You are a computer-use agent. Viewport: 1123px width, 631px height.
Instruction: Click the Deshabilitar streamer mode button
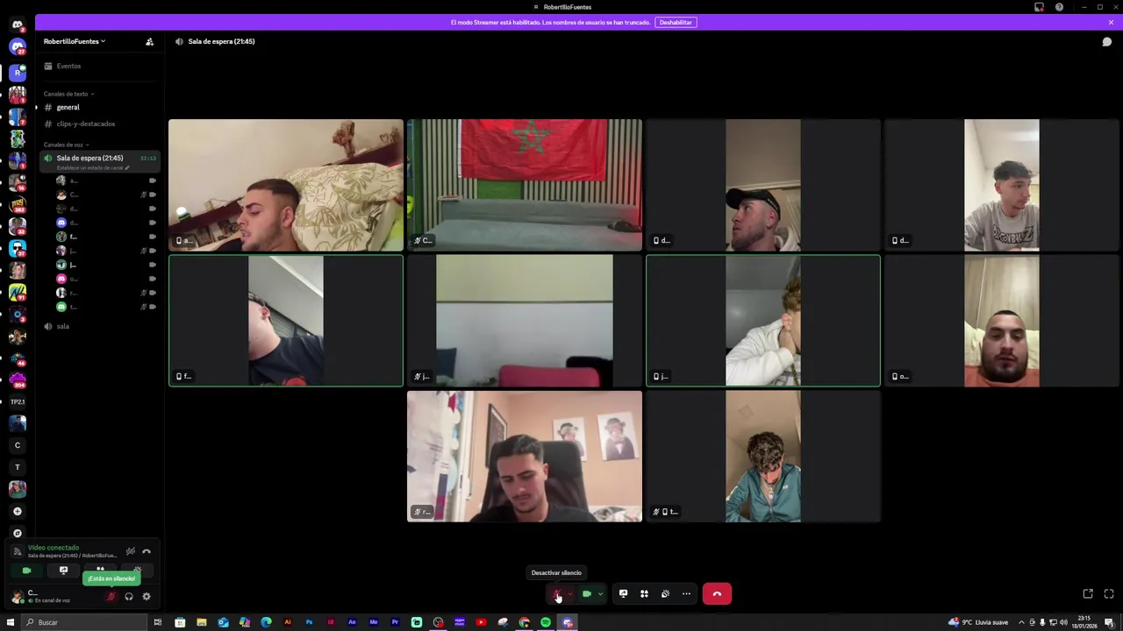click(x=676, y=22)
